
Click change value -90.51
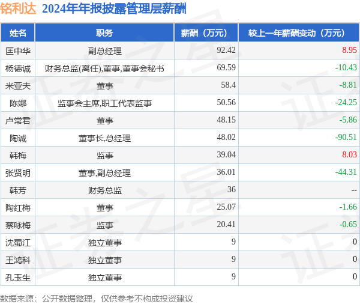(346, 137)
